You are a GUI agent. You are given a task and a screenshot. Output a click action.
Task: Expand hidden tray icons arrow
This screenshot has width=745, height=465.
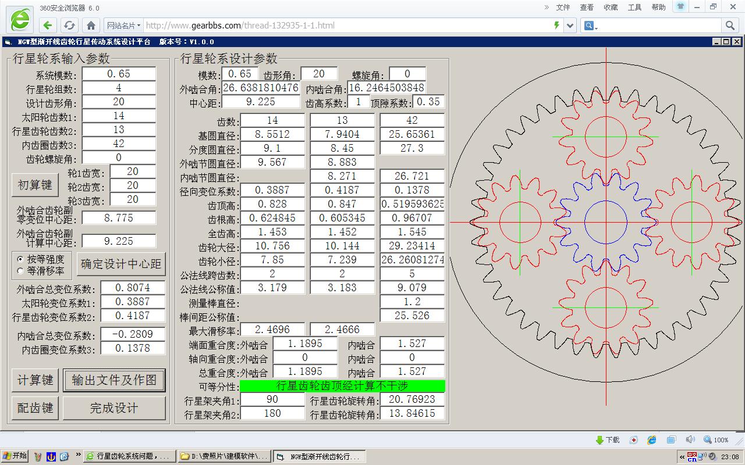pyautogui.click(x=682, y=457)
